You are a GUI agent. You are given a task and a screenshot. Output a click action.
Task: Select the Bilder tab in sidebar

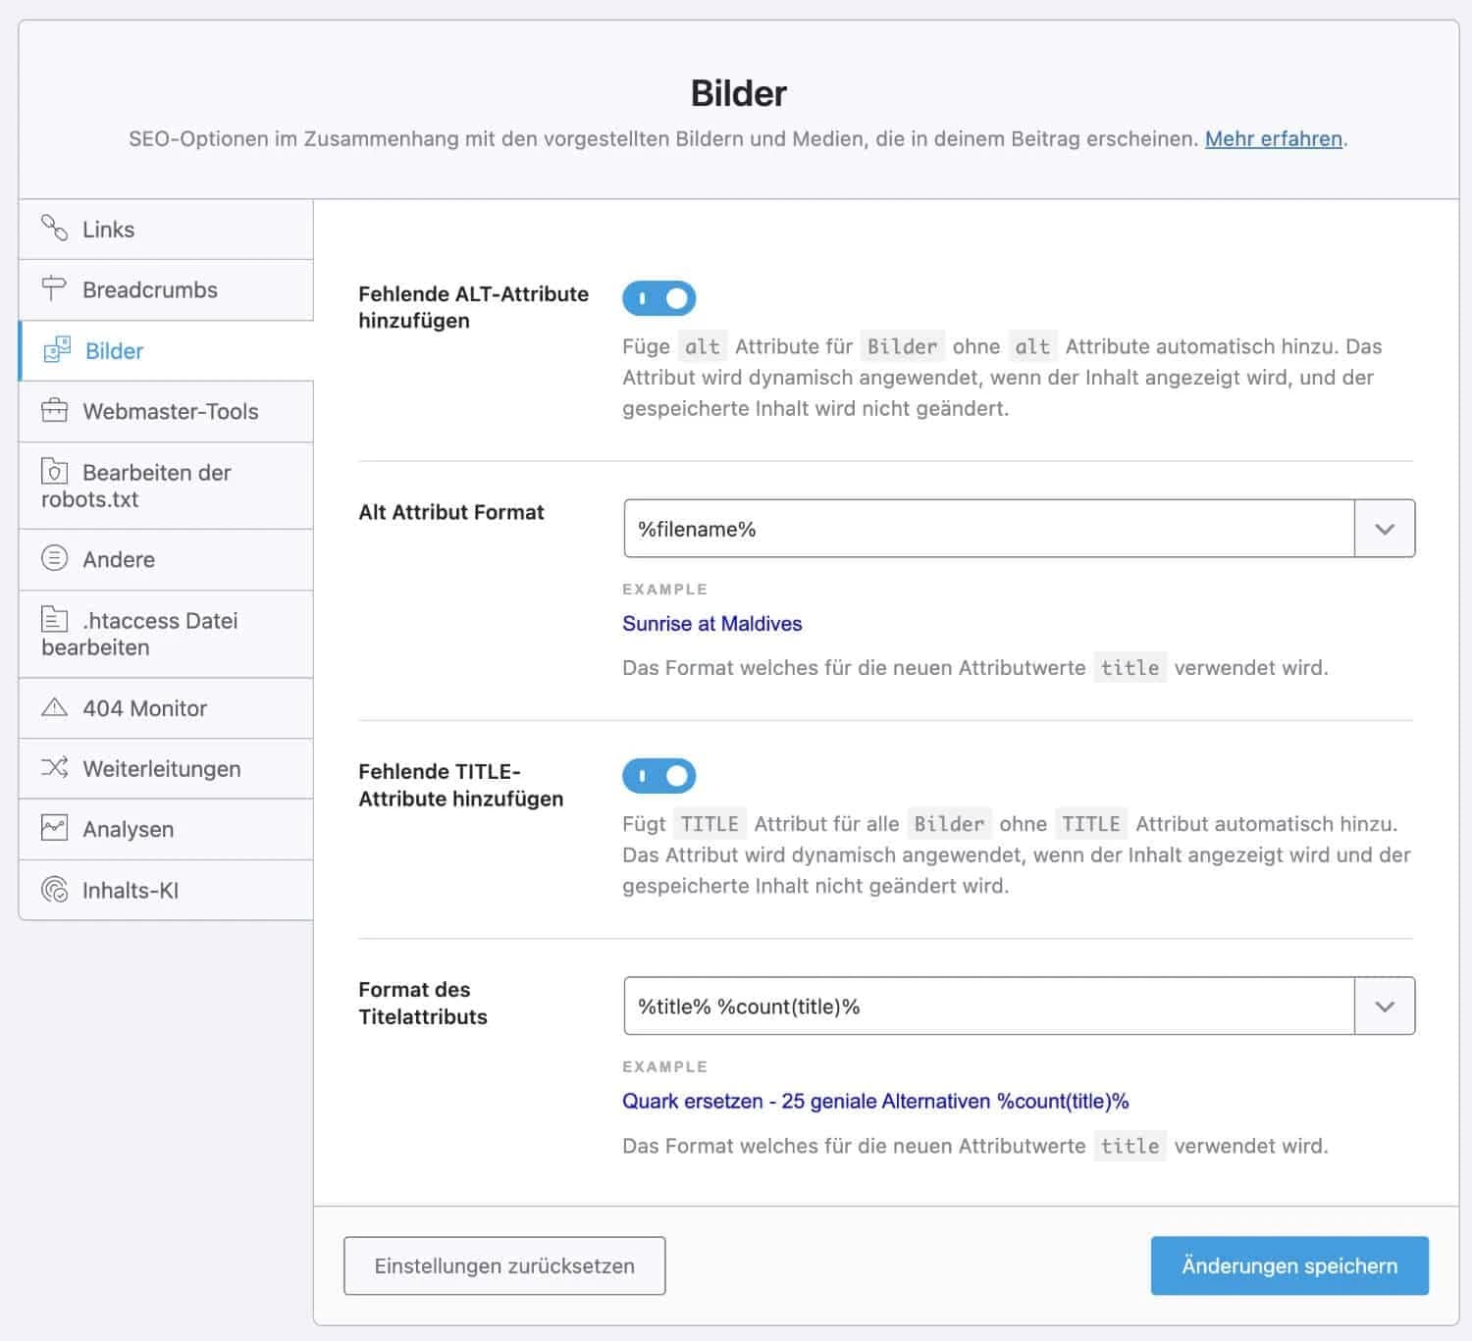[x=114, y=351]
